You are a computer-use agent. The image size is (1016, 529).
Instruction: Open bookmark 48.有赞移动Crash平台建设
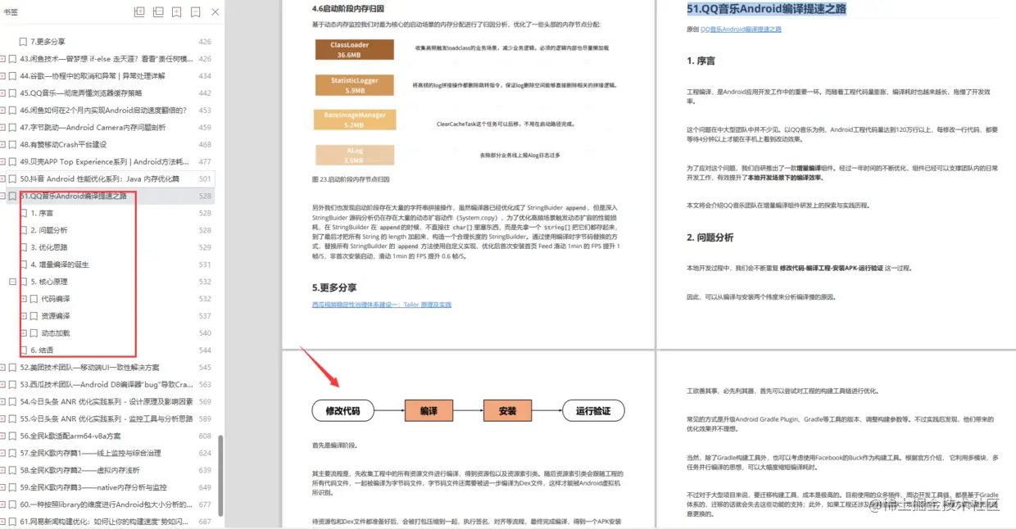pos(63,145)
